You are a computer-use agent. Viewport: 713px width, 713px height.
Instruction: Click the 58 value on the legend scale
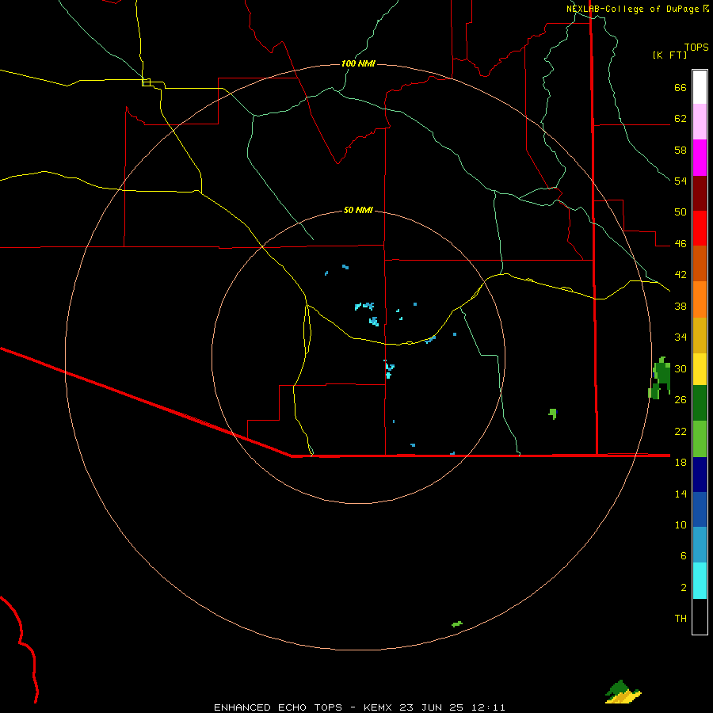pyautogui.click(x=681, y=150)
